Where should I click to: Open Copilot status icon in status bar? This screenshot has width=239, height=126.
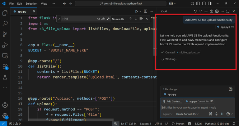click(190, 124)
